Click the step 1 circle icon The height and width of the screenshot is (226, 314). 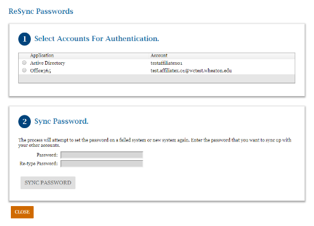click(x=25, y=39)
